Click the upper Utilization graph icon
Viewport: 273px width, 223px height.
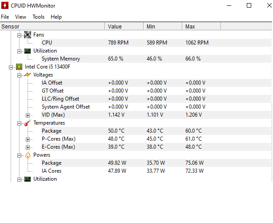click(x=28, y=51)
